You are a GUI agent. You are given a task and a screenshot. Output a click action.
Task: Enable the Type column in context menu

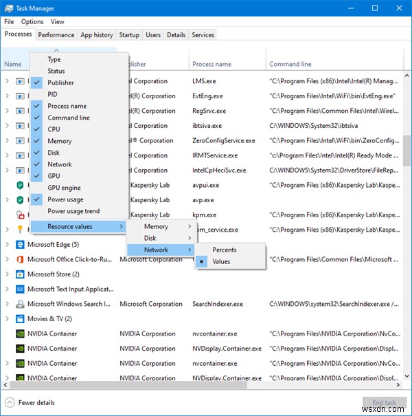click(x=79, y=59)
